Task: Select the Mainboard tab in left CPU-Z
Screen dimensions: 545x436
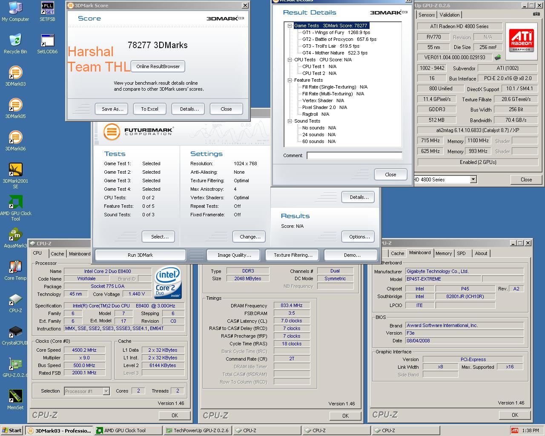Action: pos(79,254)
